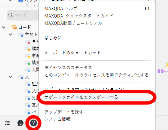Click the code icon beside 父母
This screenshot has width=168, height=130.
point(27,91)
